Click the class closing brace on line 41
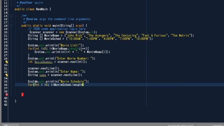 (x=15, y=101)
